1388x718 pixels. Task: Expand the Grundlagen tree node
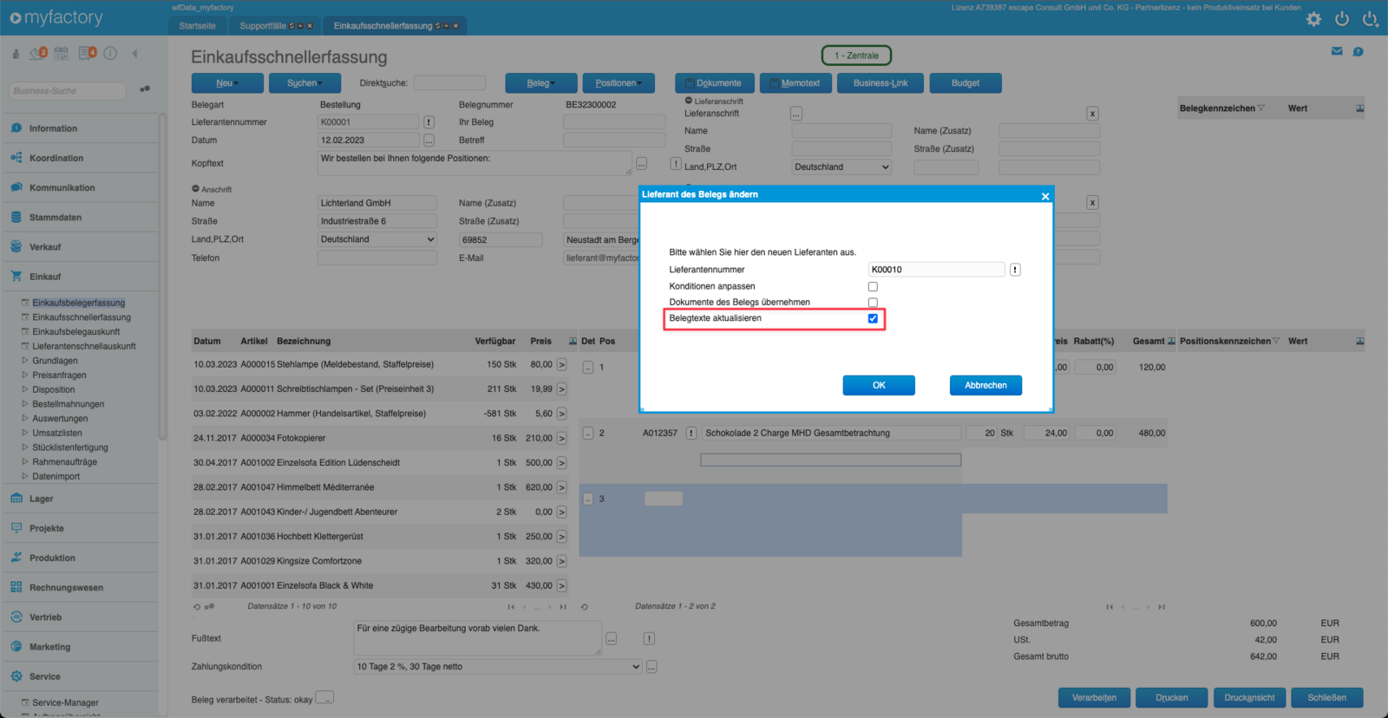(25, 361)
